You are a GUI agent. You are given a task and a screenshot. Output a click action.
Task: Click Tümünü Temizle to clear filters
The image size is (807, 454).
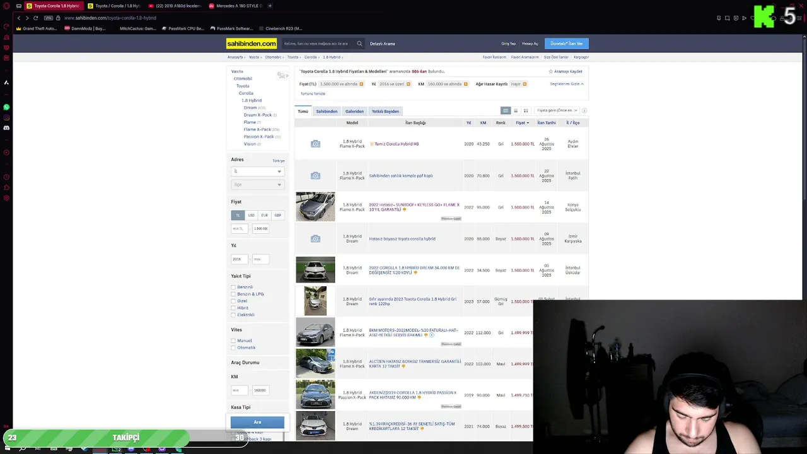(x=313, y=93)
